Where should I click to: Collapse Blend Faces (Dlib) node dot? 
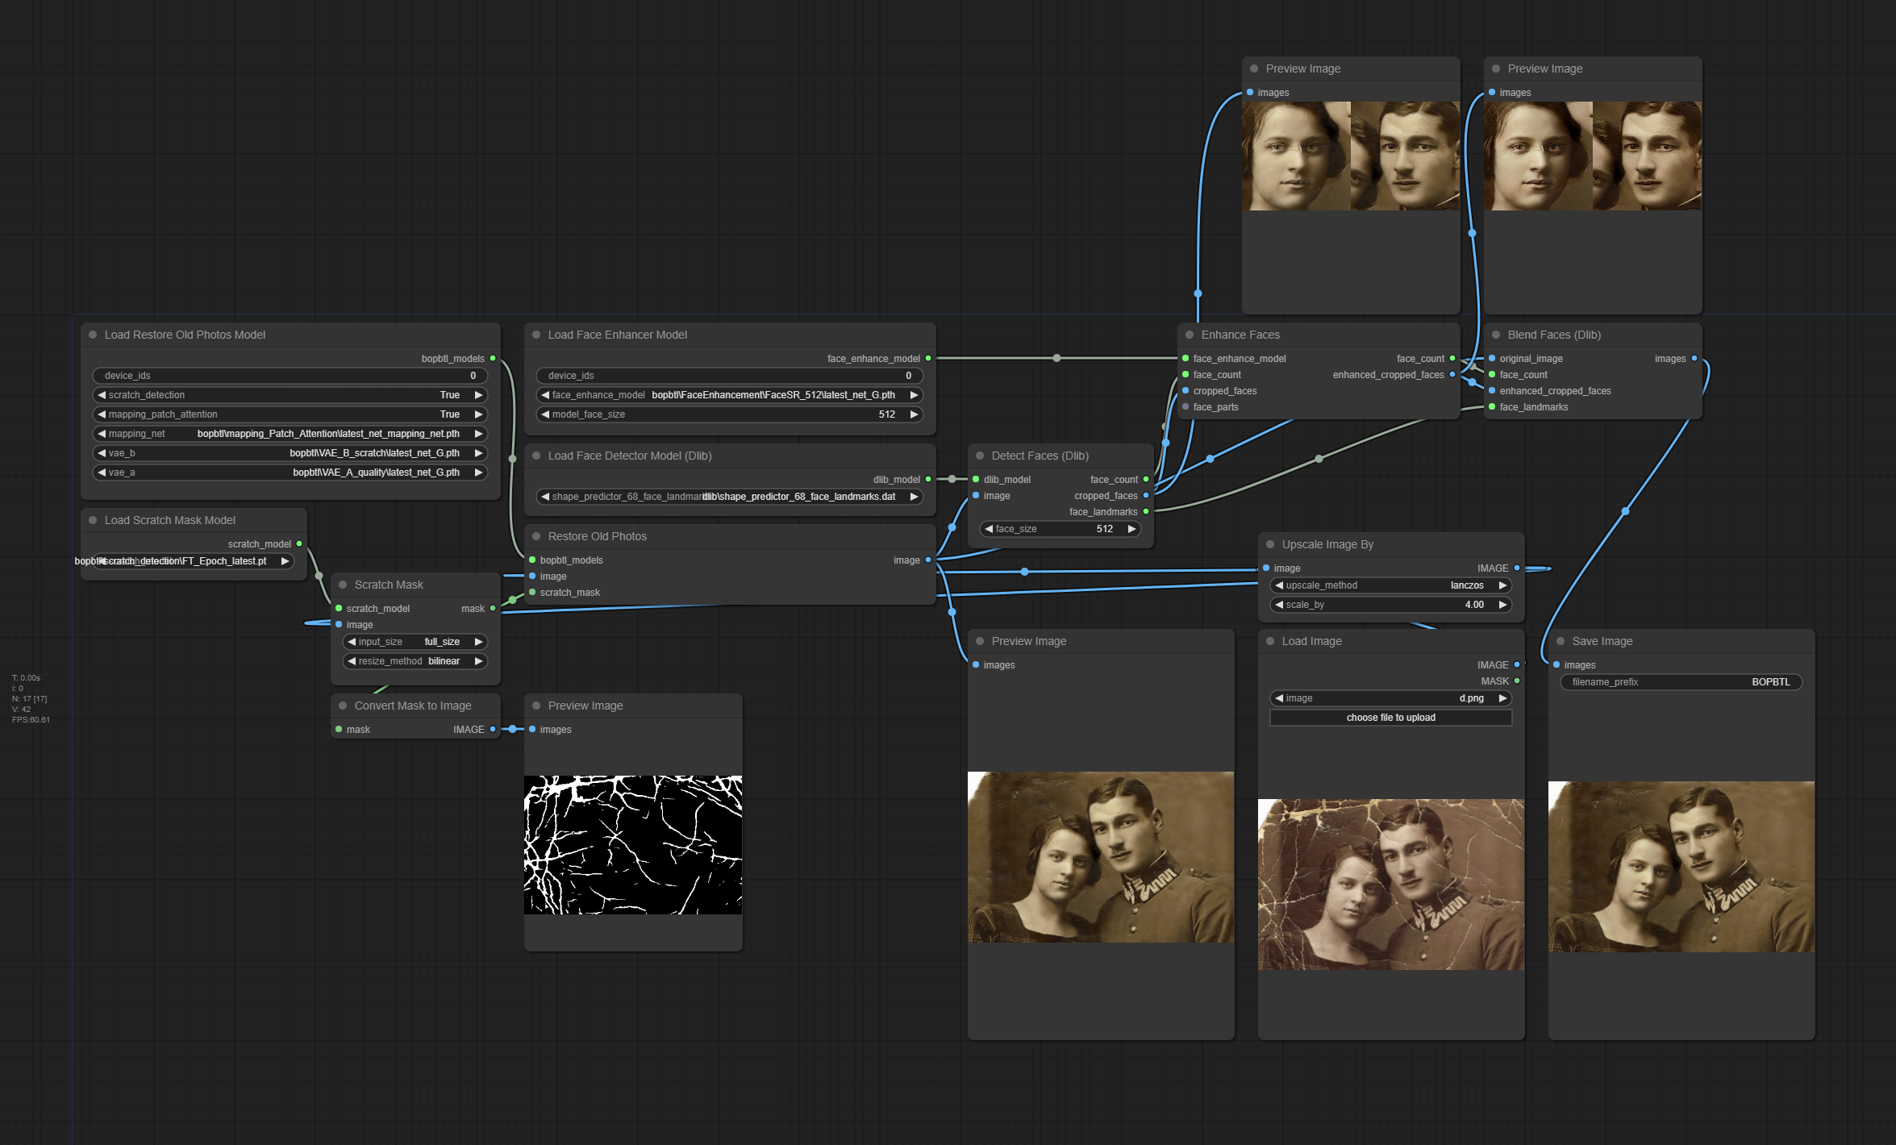(1496, 335)
